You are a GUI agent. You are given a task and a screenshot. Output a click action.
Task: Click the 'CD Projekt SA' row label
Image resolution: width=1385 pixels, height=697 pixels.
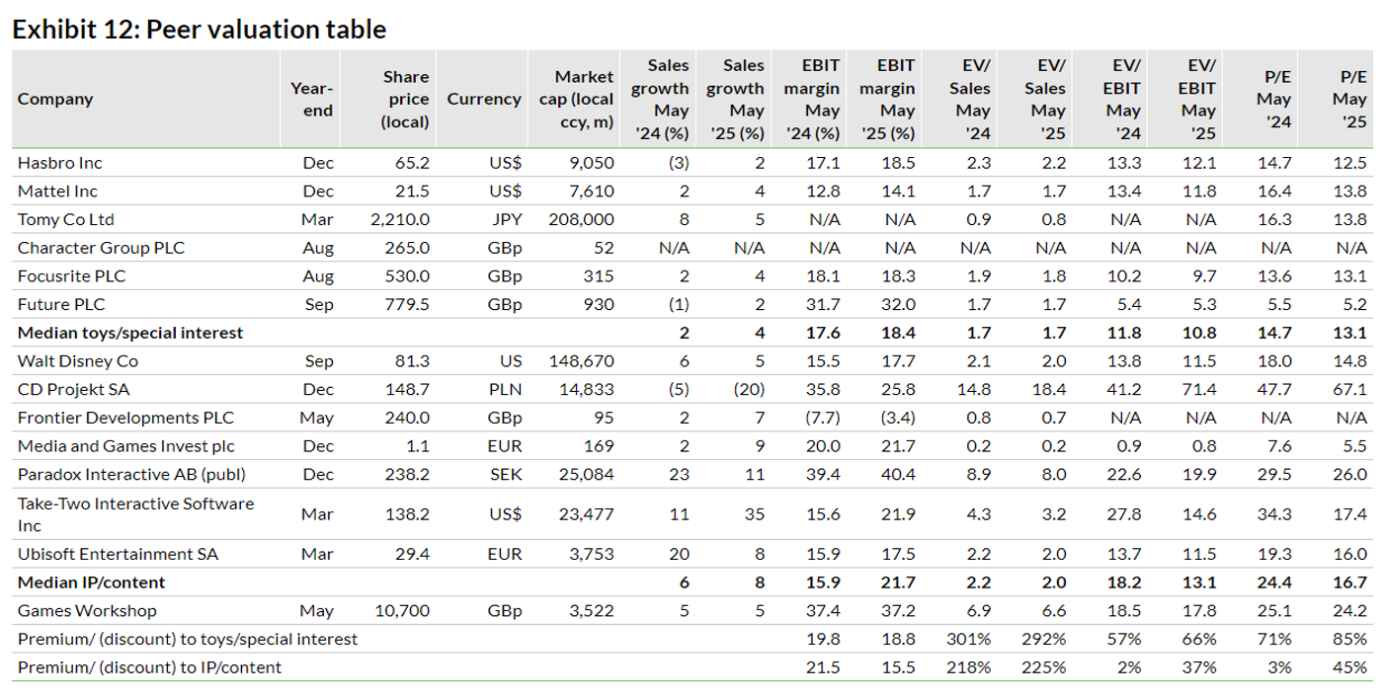point(74,390)
